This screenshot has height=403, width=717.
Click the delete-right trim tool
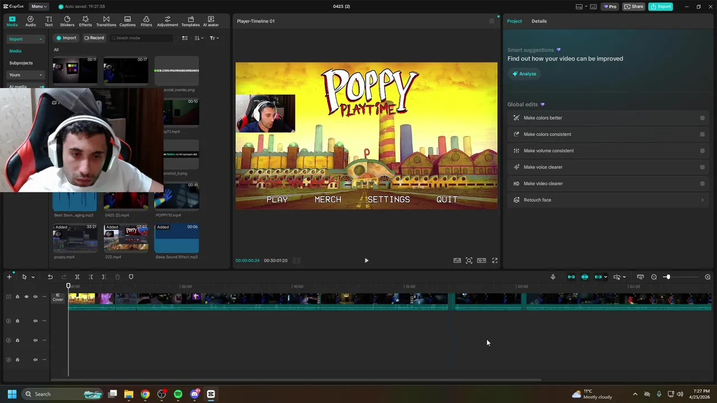click(x=104, y=277)
